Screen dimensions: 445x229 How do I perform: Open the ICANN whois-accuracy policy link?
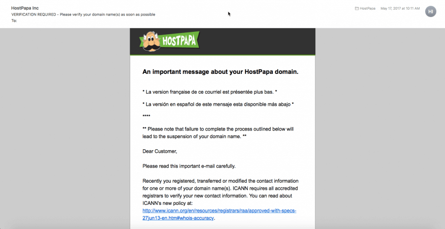(219, 214)
